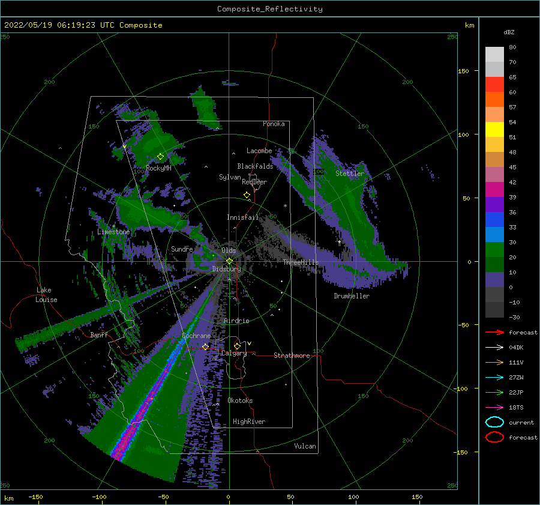Click the magenta 18TS arrow legend icon
This screenshot has height=505, width=540.
[x=494, y=408]
